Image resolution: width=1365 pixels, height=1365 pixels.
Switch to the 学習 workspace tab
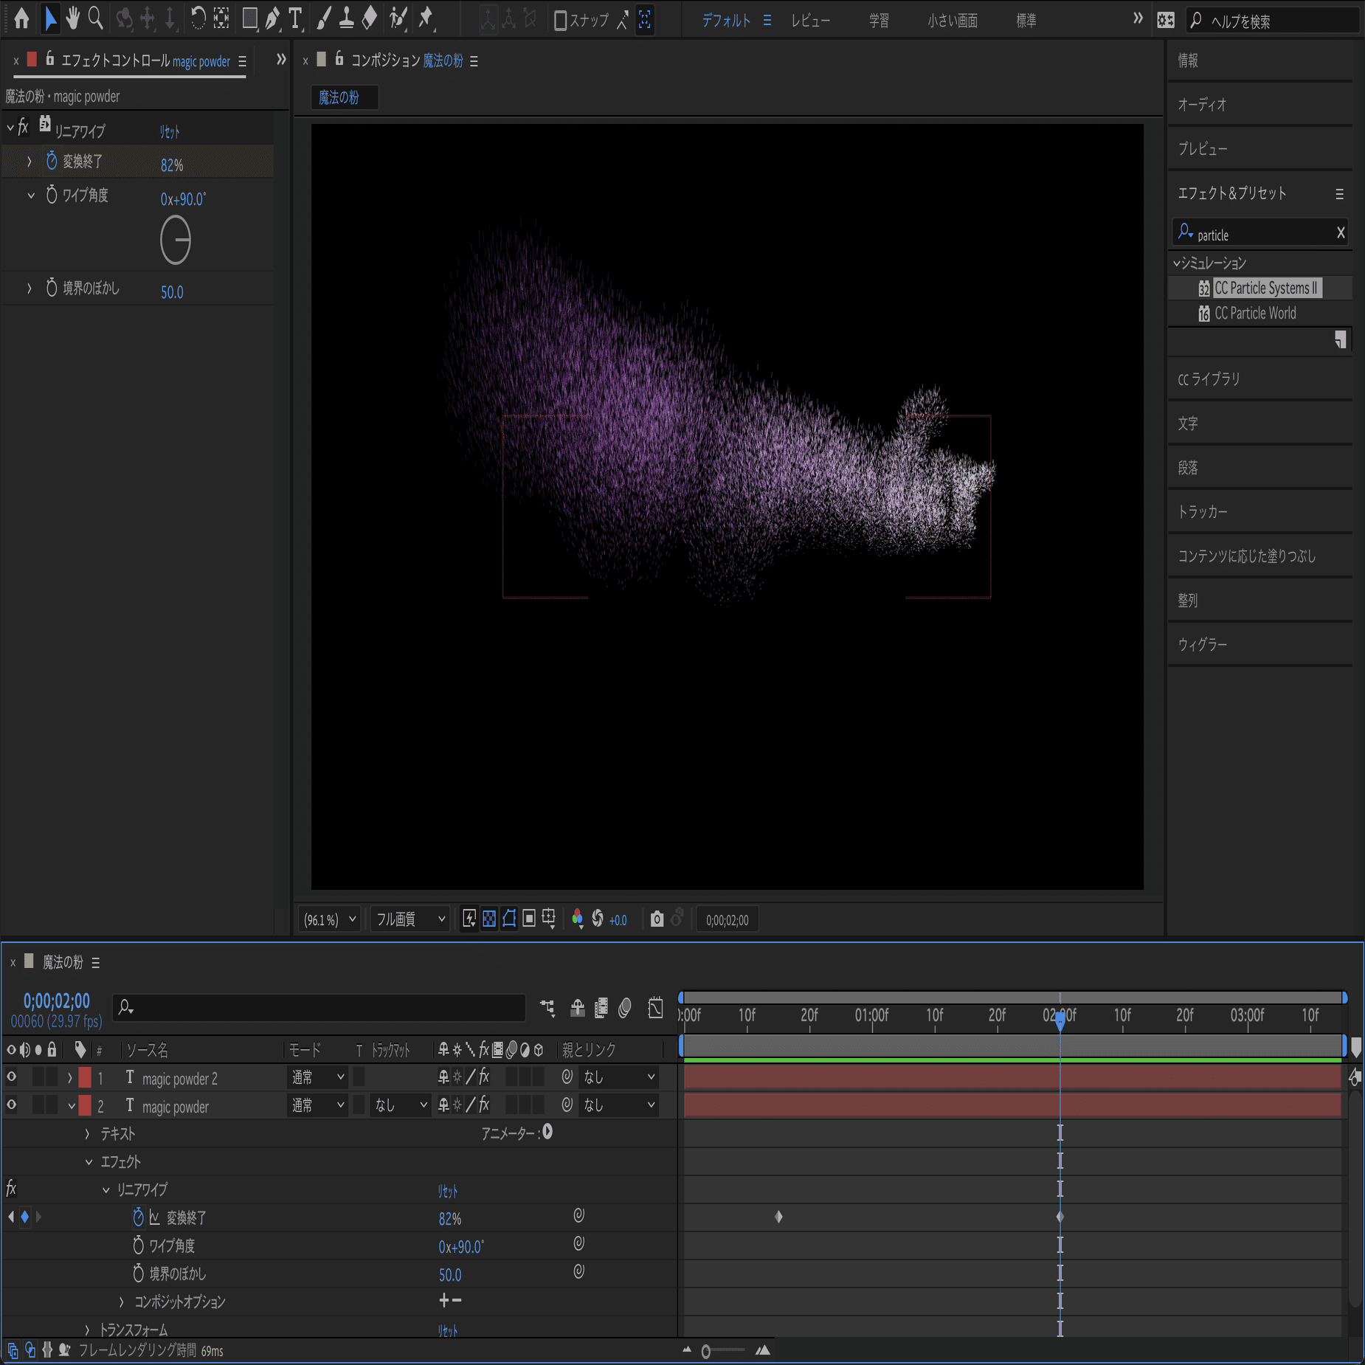click(x=878, y=21)
